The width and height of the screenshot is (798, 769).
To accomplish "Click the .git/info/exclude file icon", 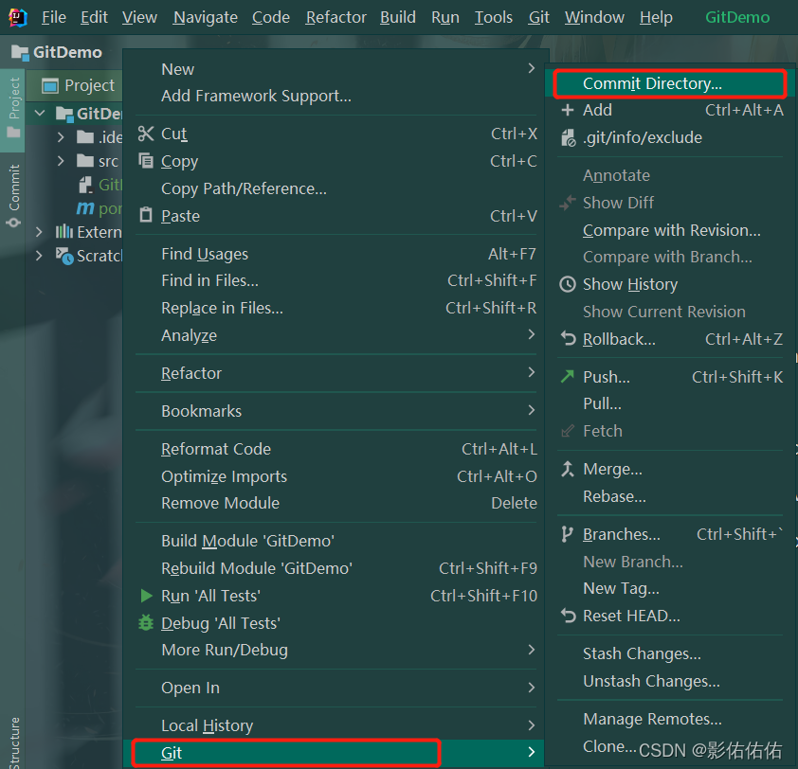I will tap(568, 138).
